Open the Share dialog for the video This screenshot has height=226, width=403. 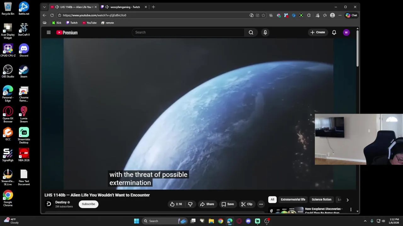(207, 204)
